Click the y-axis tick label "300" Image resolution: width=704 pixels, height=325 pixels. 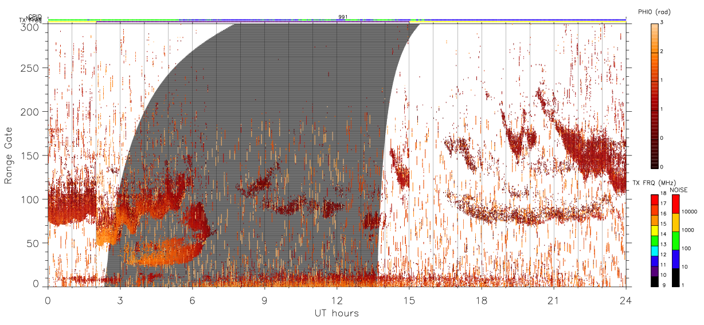pos(30,27)
